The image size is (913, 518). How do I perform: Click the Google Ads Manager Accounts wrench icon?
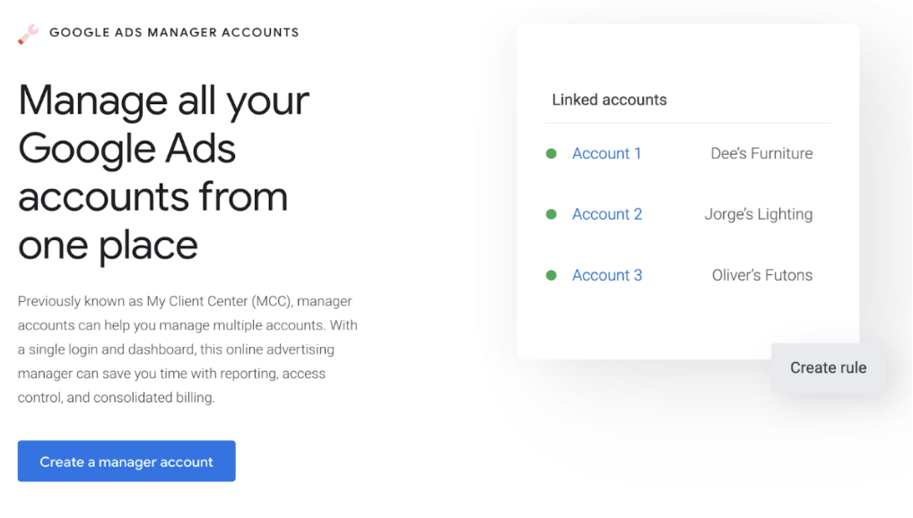click(28, 32)
